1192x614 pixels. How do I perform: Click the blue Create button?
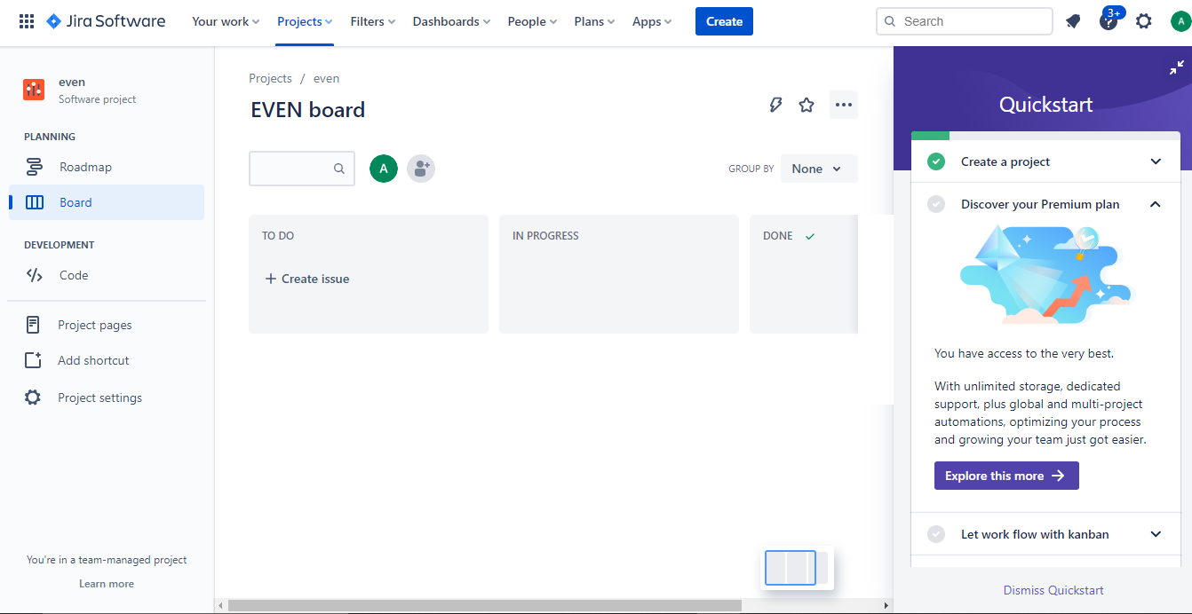(724, 21)
